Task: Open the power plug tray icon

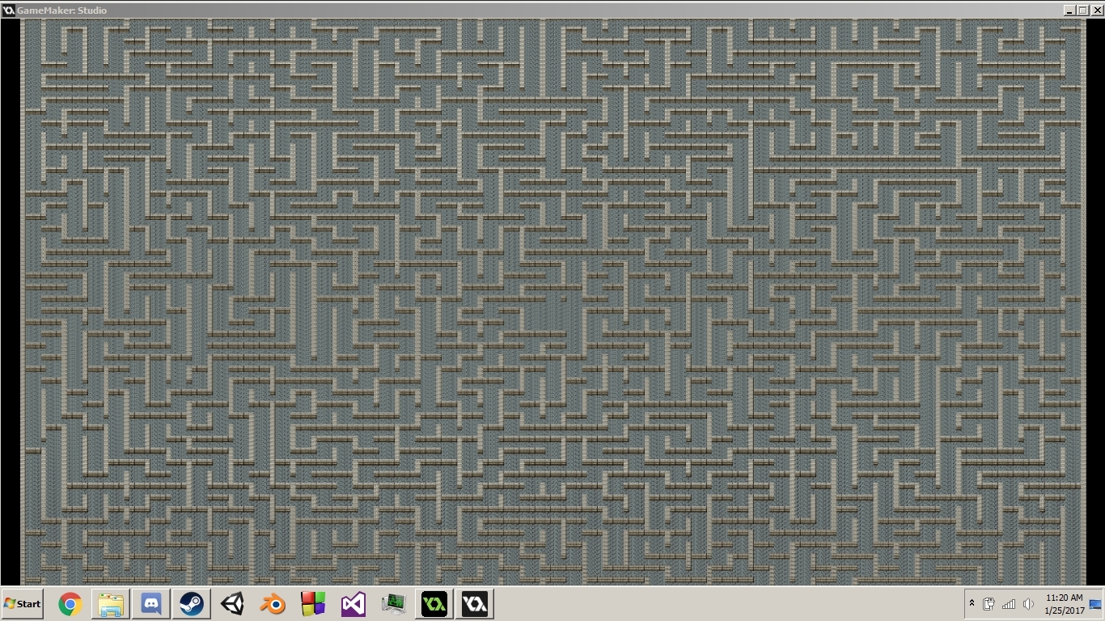Action: click(989, 603)
